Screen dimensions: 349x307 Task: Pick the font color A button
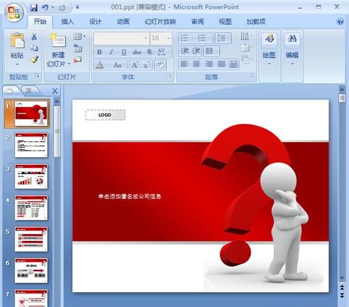[x=99, y=65]
